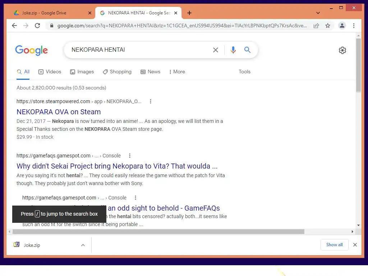Switch to Videos results
The height and width of the screenshot is (276, 368).
point(50,72)
